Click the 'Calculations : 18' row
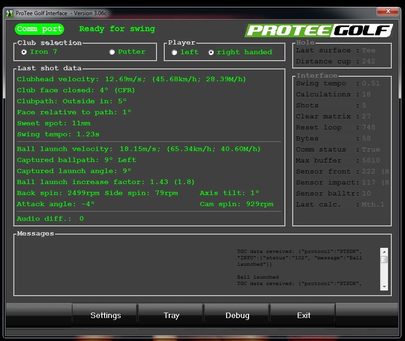Screen dimensions: 405x341 tap(333, 95)
